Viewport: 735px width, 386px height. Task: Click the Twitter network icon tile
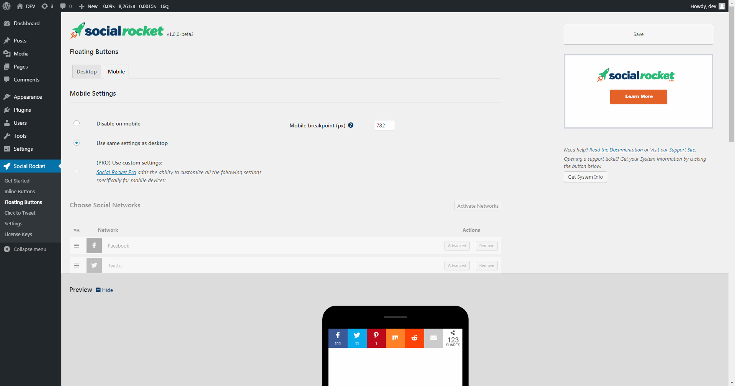tap(94, 265)
